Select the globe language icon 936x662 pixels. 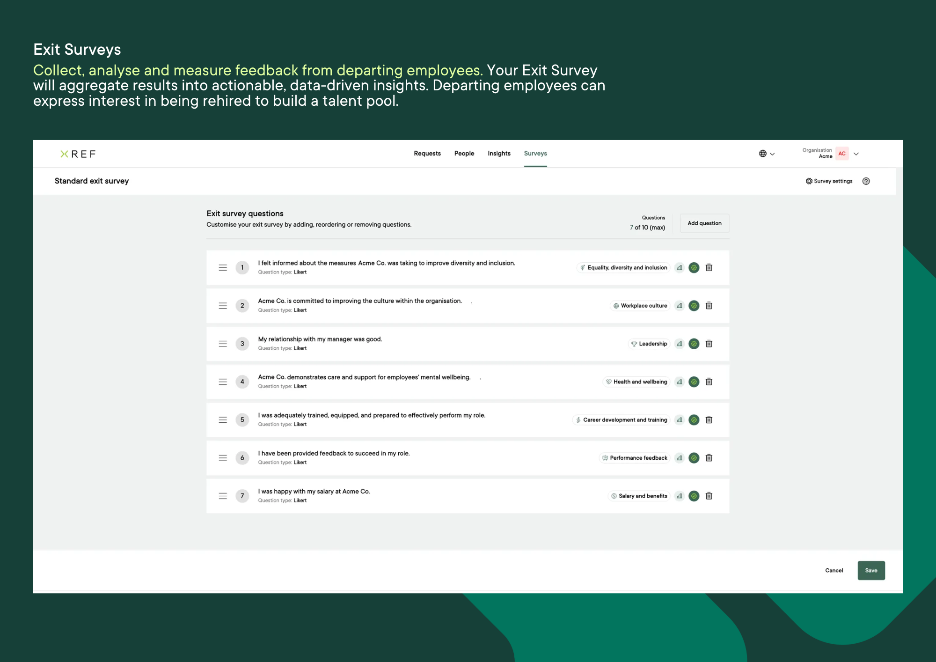pyautogui.click(x=763, y=154)
